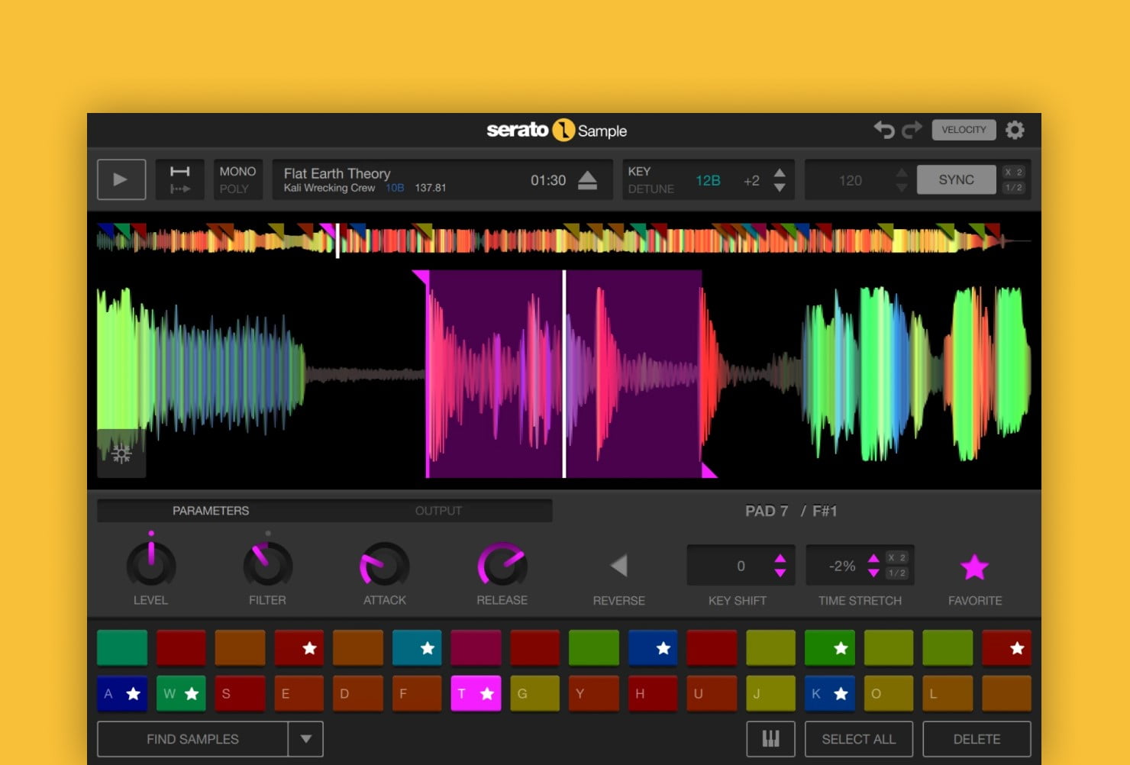Decrease Time Stretch with down arrow
The image size is (1130, 765).
click(873, 573)
